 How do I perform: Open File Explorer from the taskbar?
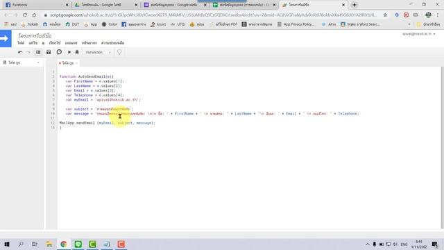click(49, 244)
